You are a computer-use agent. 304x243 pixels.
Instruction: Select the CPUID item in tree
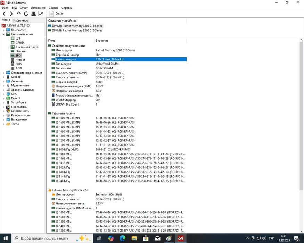click(19, 43)
